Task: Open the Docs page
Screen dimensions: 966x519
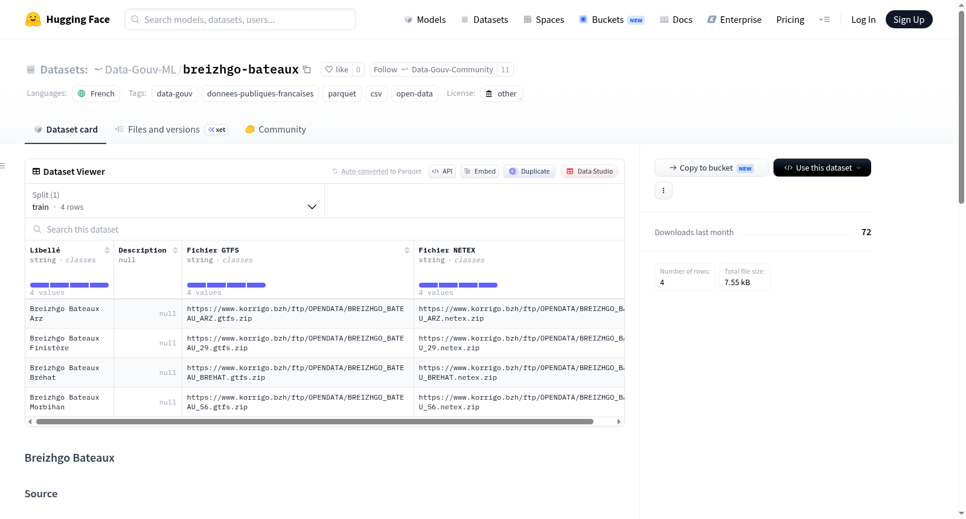Action: click(676, 19)
